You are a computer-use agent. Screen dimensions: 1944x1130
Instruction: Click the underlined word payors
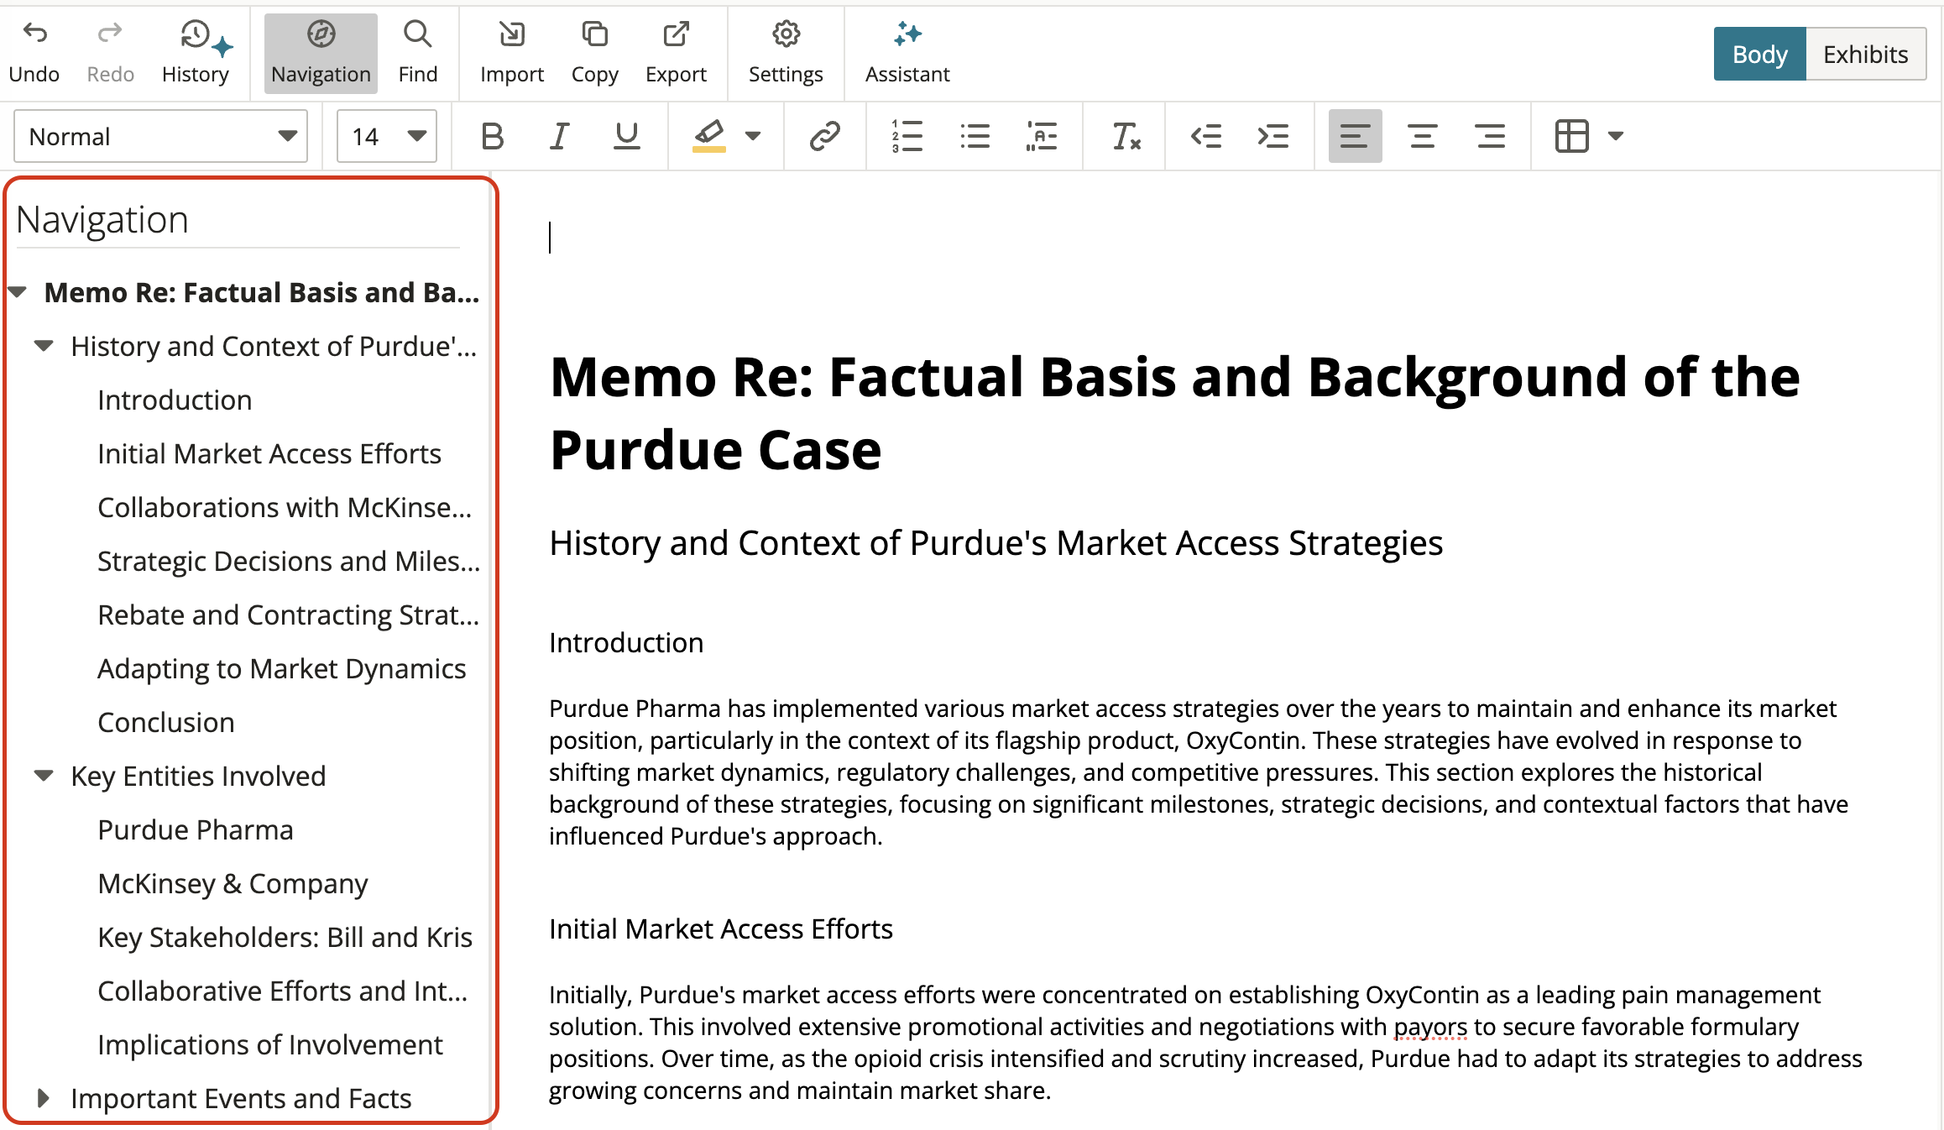[1430, 1026]
